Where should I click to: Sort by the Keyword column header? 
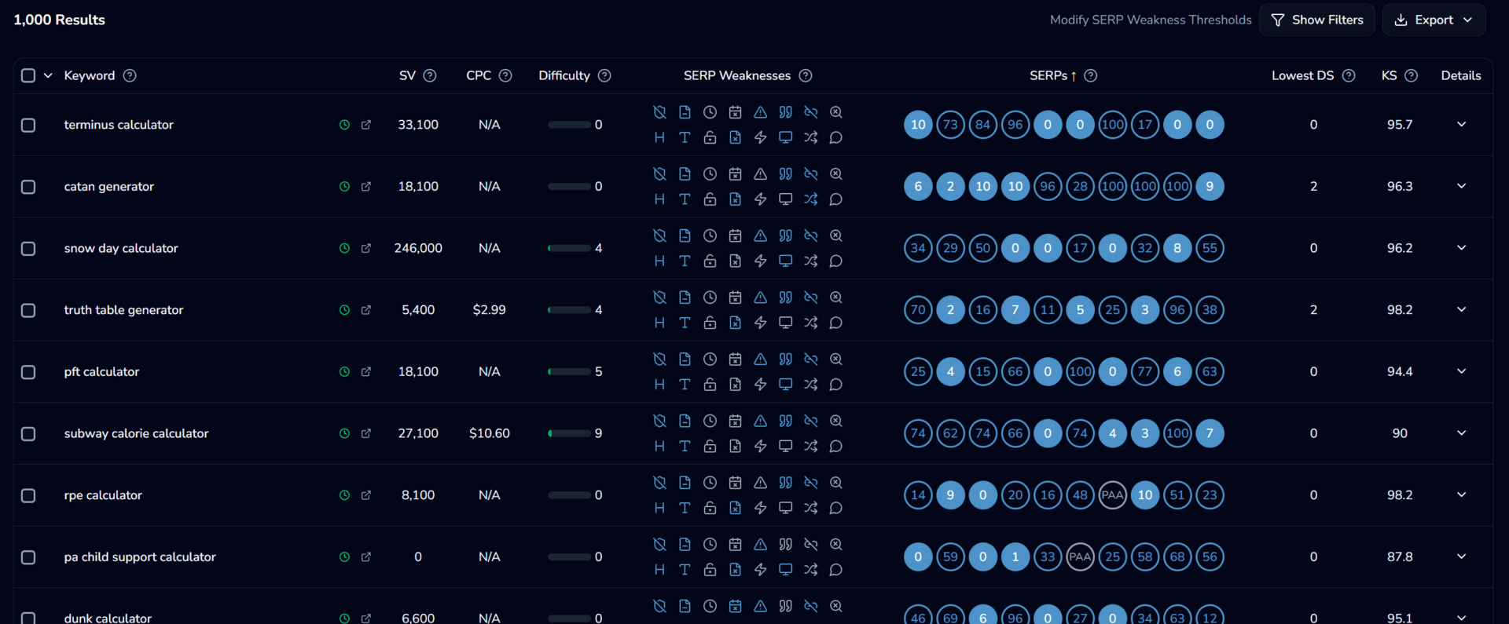point(90,75)
